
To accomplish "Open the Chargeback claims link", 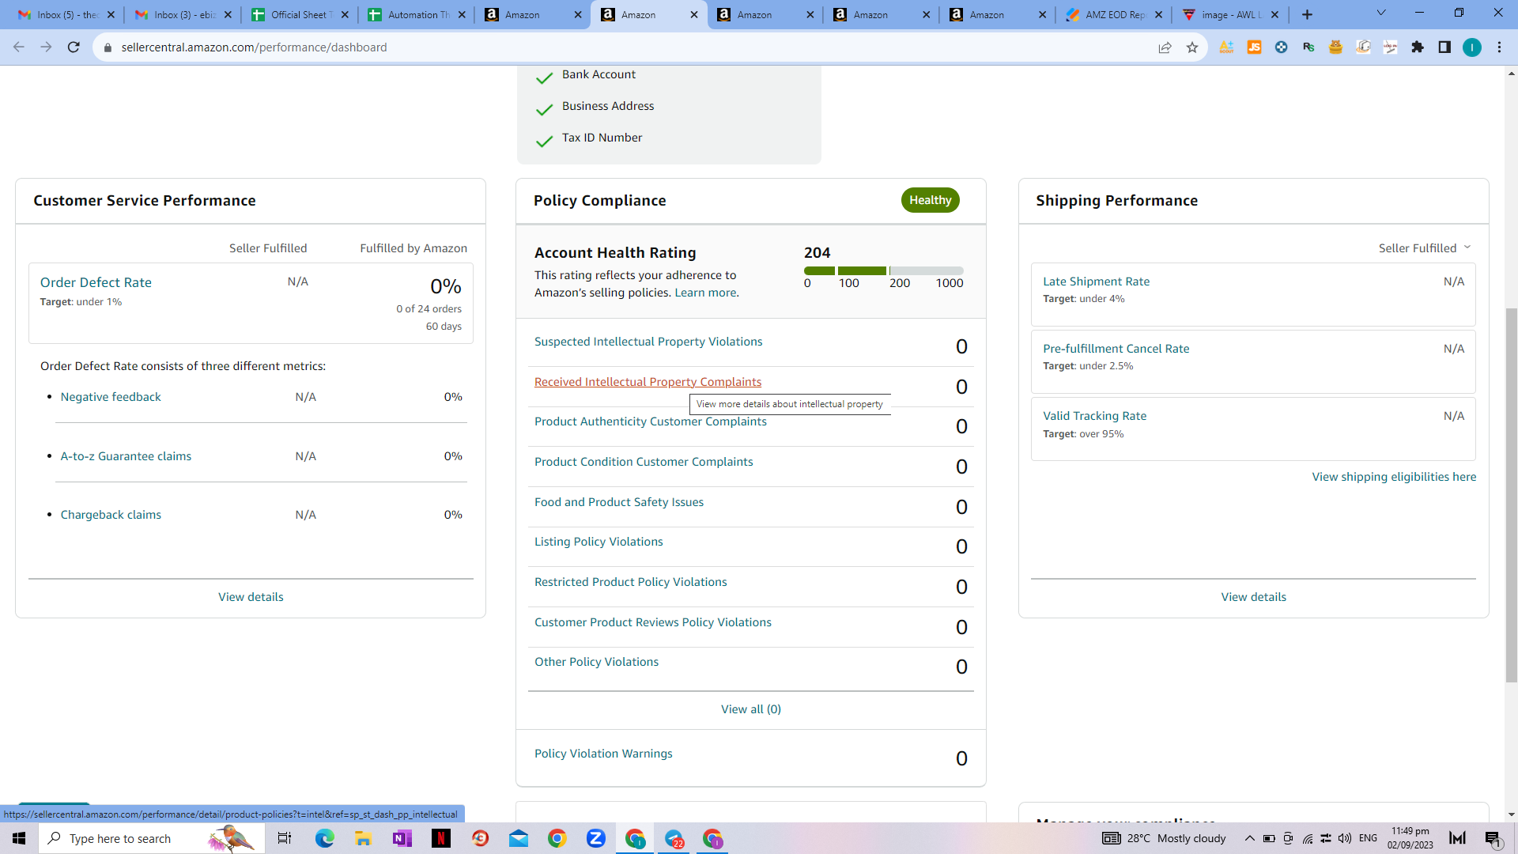I will (x=111, y=515).
